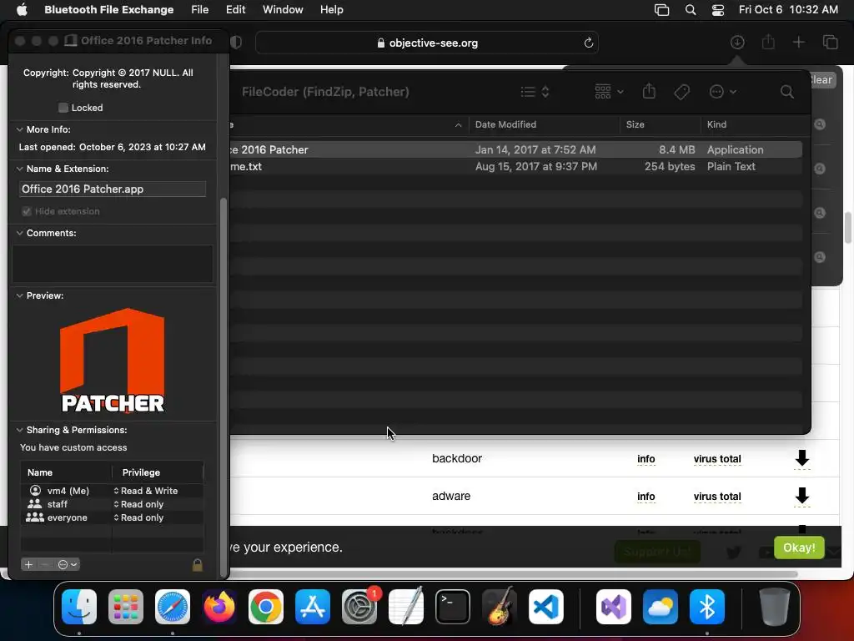Change staff privilege dropdown
Image resolution: width=854 pixels, height=641 pixels.
(x=138, y=504)
